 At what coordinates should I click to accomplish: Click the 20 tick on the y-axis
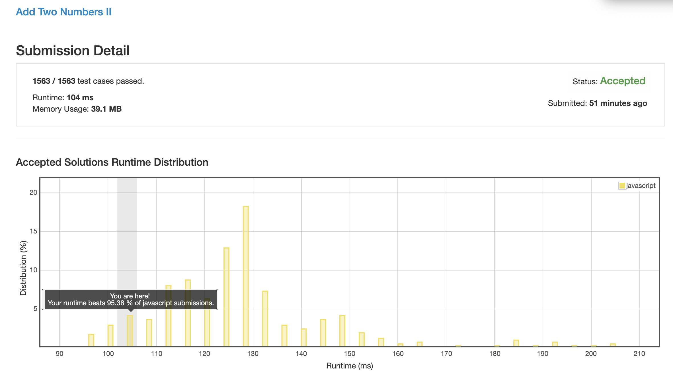33,192
